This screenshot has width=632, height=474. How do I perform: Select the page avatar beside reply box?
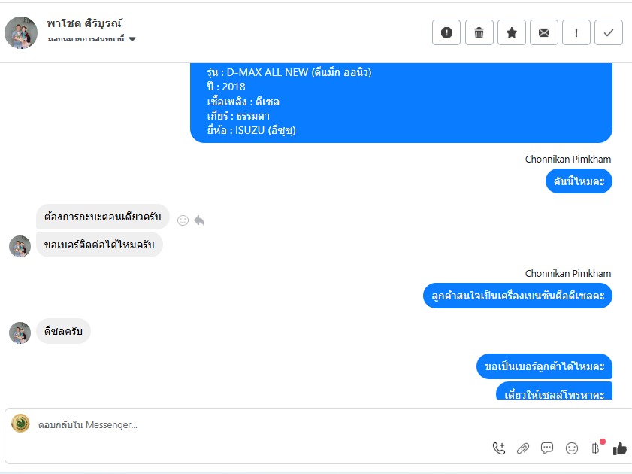(20, 423)
